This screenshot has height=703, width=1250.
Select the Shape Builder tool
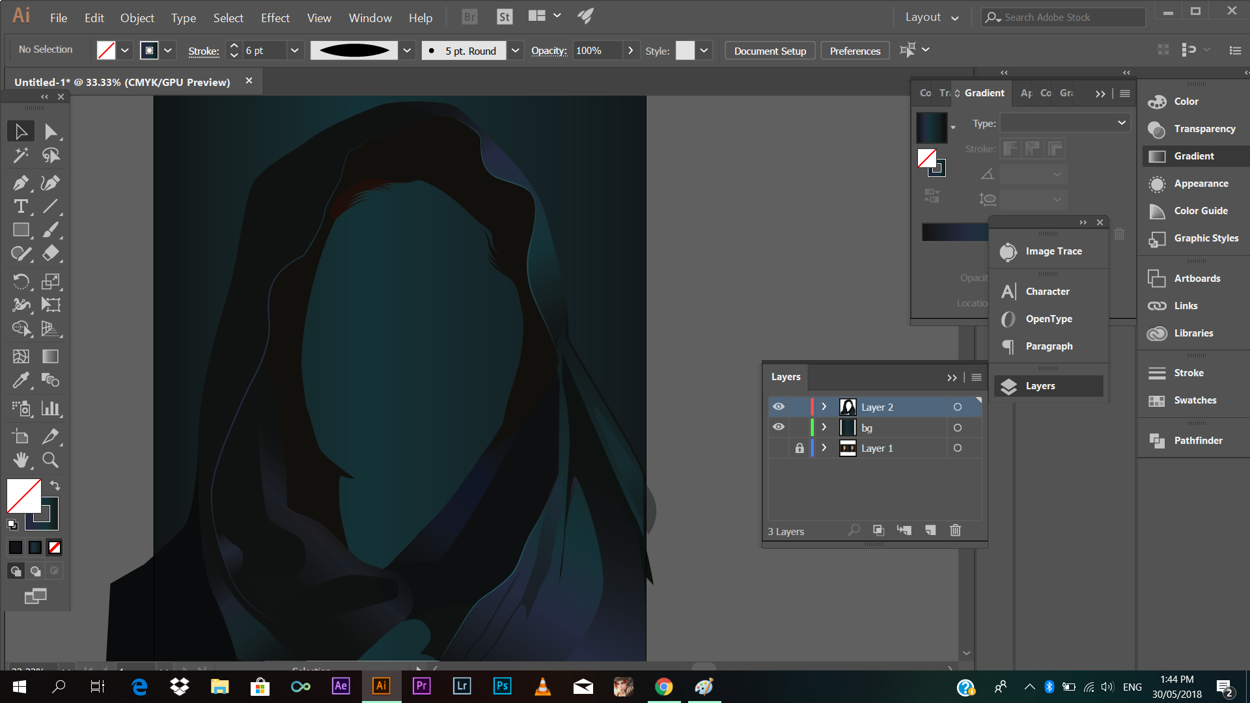(x=21, y=328)
